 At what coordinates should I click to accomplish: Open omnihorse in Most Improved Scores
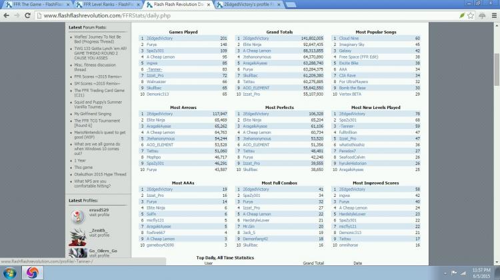349,245
